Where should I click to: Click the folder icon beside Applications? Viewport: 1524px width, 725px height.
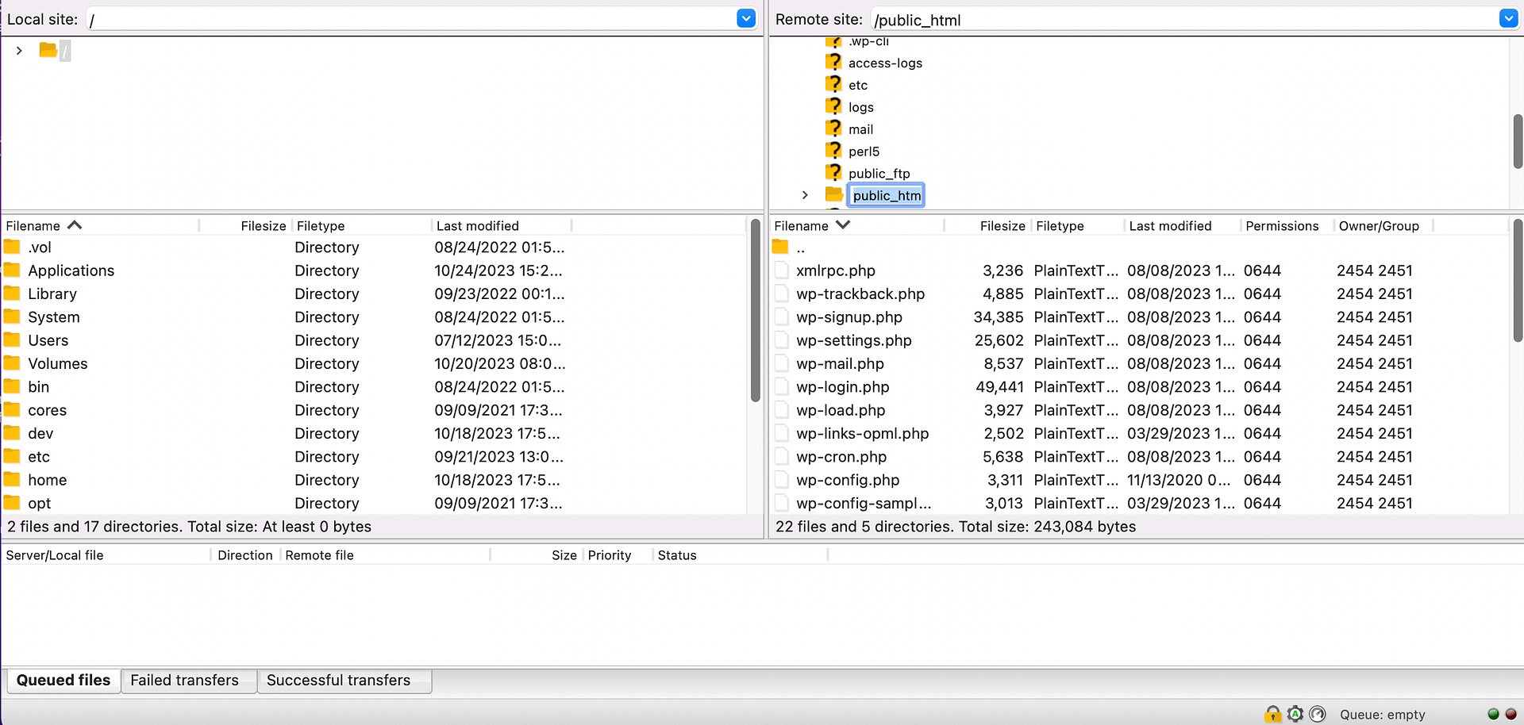pyautogui.click(x=12, y=270)
